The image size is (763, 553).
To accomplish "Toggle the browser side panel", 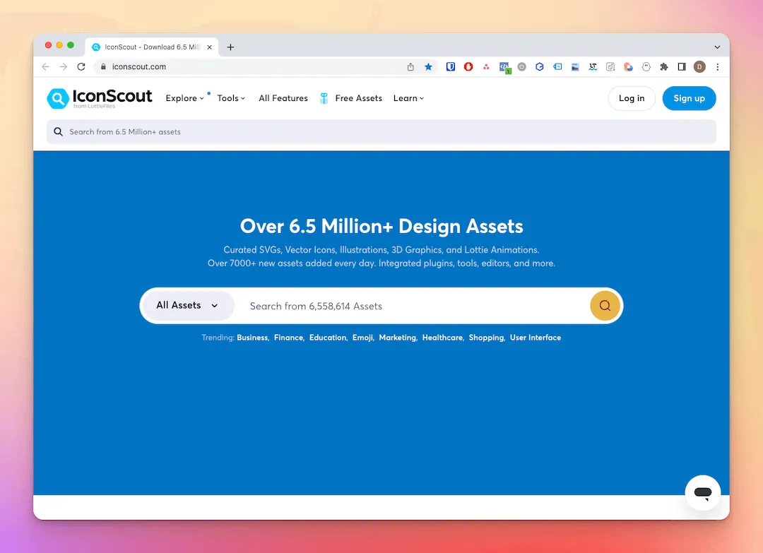I will tap(682, 66).
